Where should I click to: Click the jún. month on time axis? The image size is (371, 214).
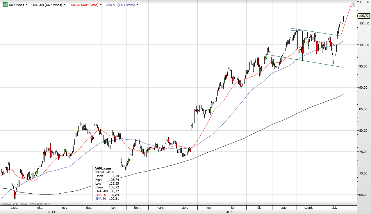(233, 208)
